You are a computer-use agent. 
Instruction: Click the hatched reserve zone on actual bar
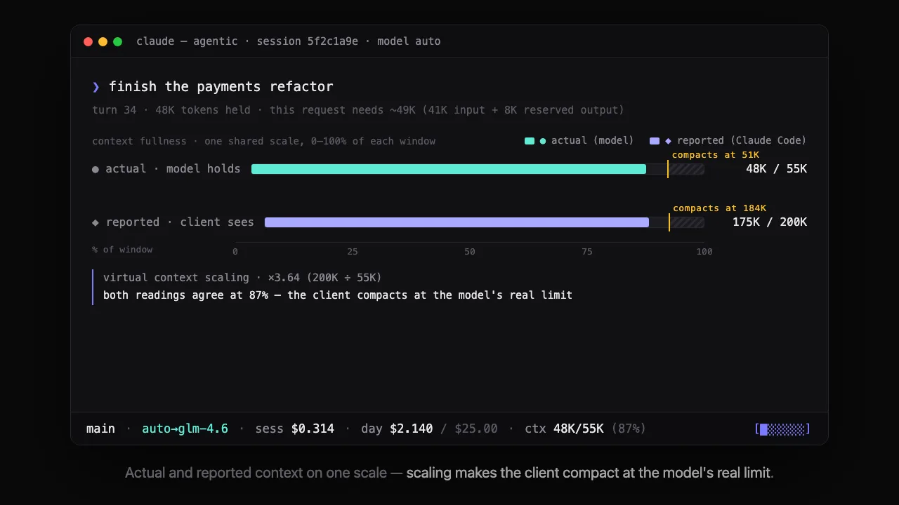(x=686, y=169)
